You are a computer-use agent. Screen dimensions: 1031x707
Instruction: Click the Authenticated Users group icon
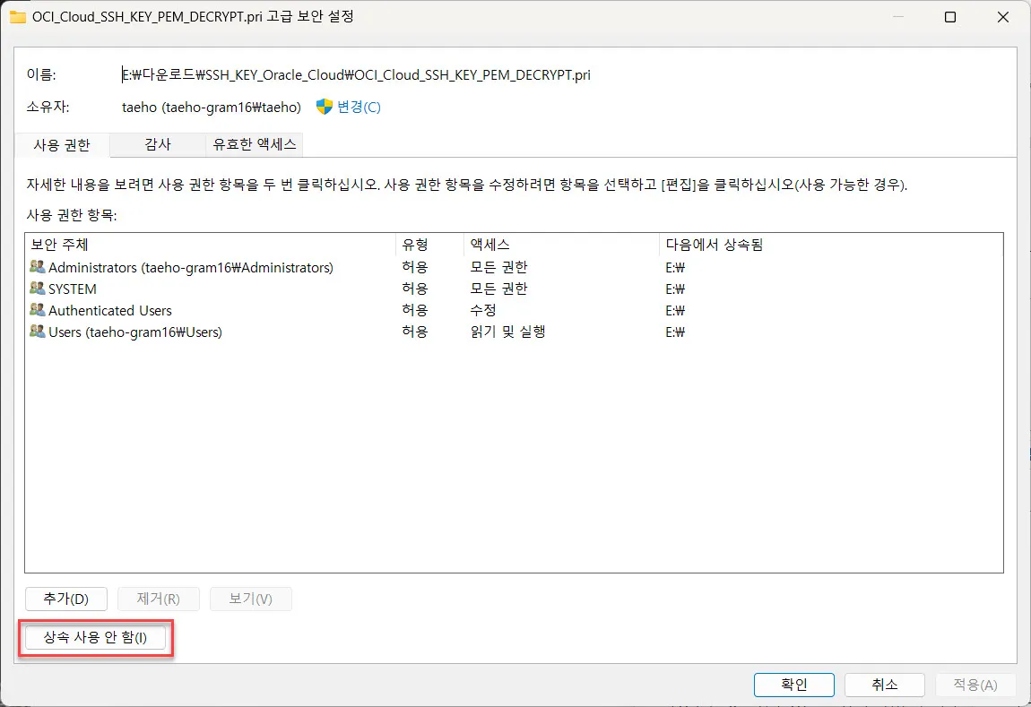tap(38, 310)
